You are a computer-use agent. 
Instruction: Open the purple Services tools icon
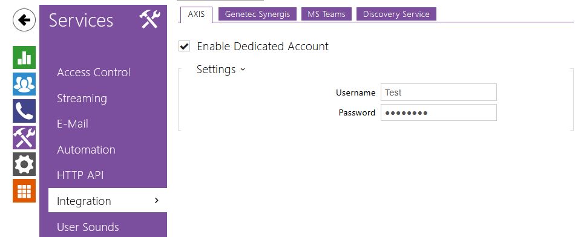coord(24,137)
